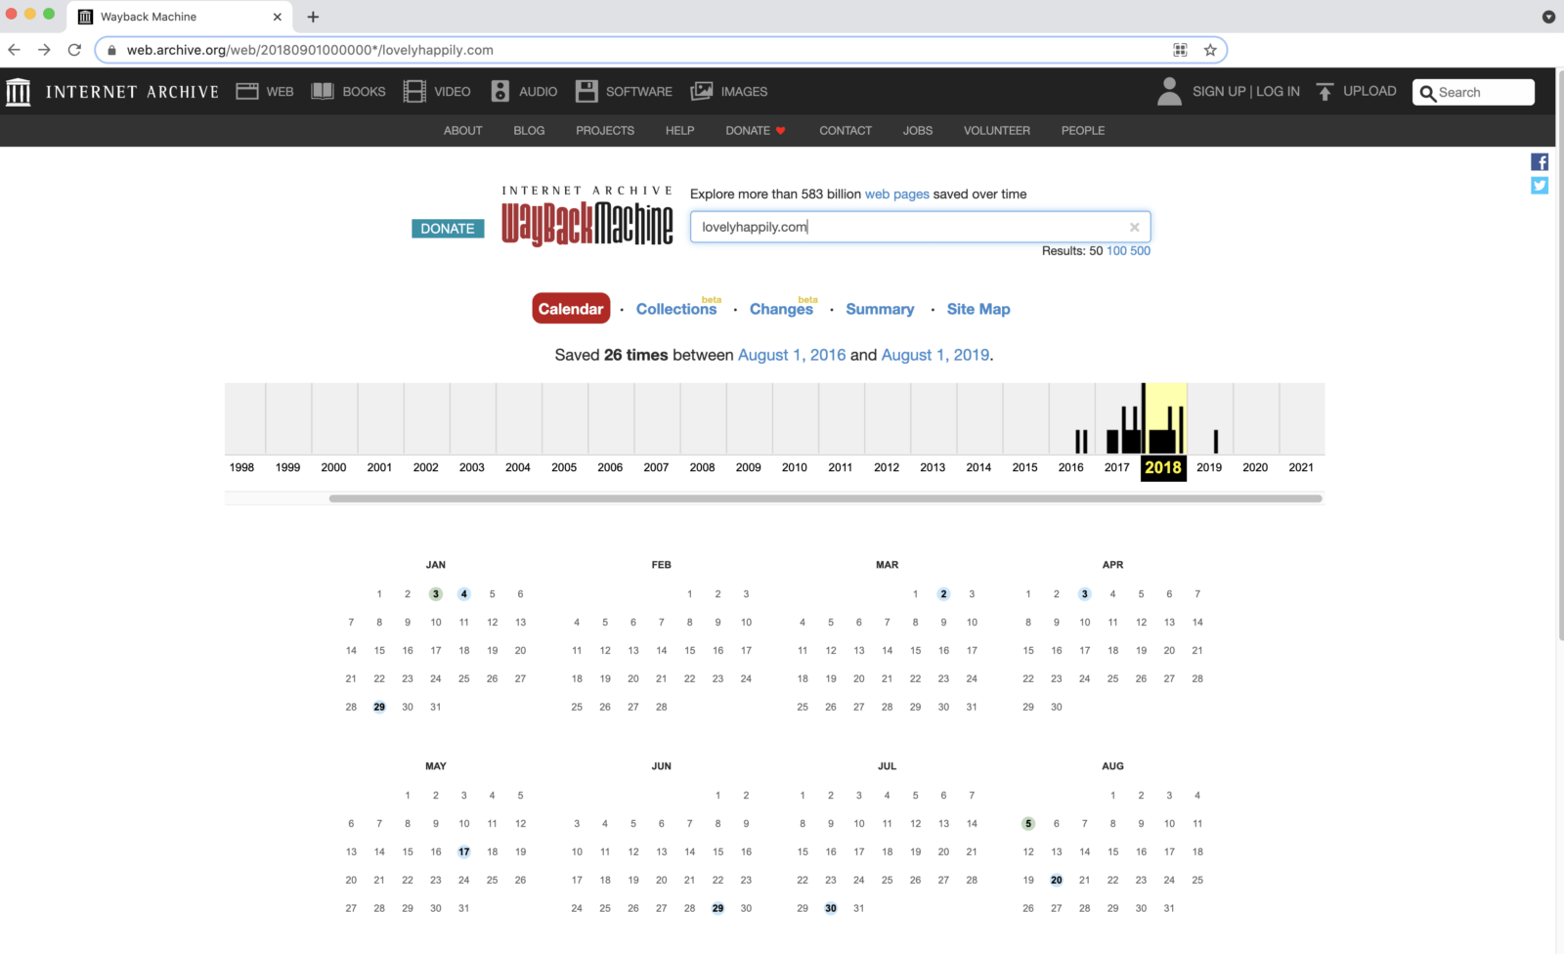Click the LOG IN link

tap(1279, 91)
